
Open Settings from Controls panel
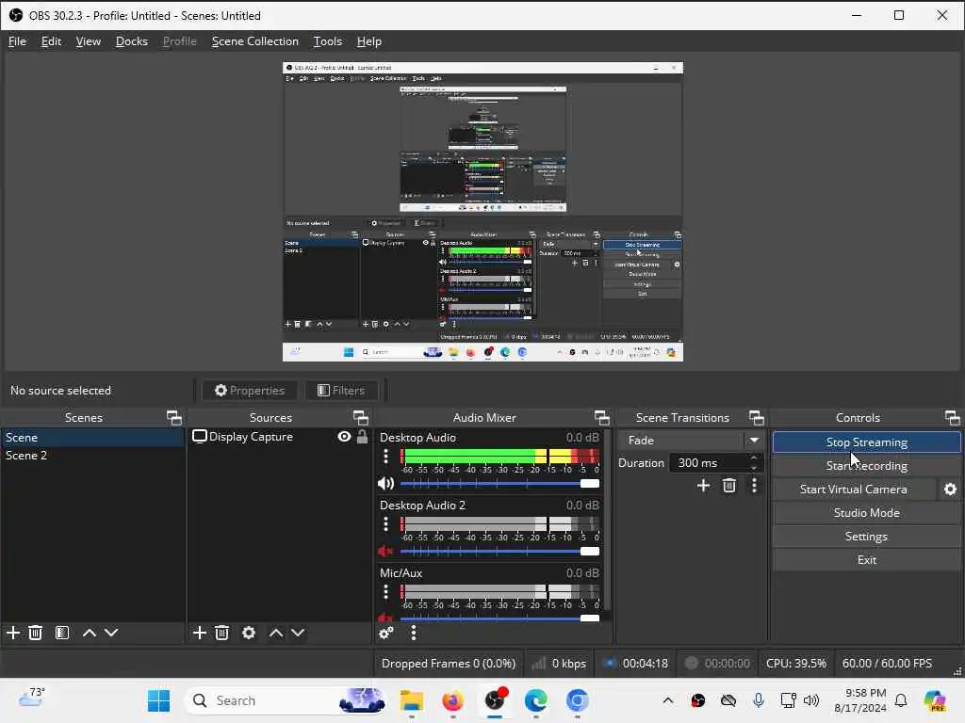click(867, 537)
